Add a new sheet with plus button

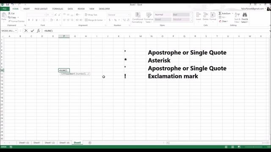(90, 143)
